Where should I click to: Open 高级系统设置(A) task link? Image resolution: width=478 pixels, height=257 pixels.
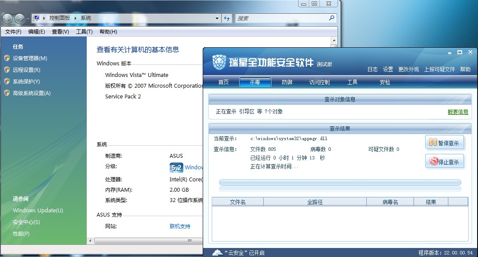click(x=32, y=93)
